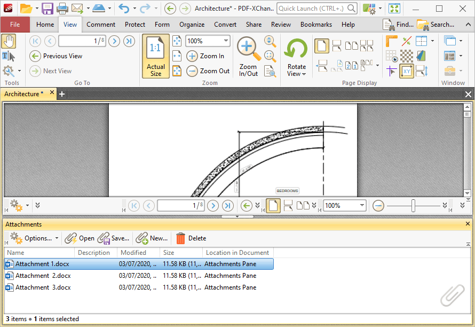This screenshot has width=475, height=327.
Task: Select the Hand tool in Tools group
Action: [9, 41]
